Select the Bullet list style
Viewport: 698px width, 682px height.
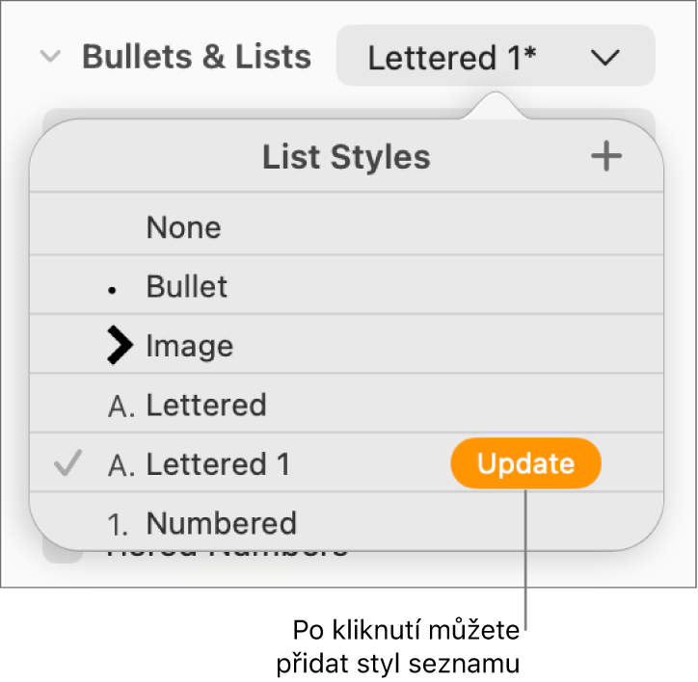(187, 287)
